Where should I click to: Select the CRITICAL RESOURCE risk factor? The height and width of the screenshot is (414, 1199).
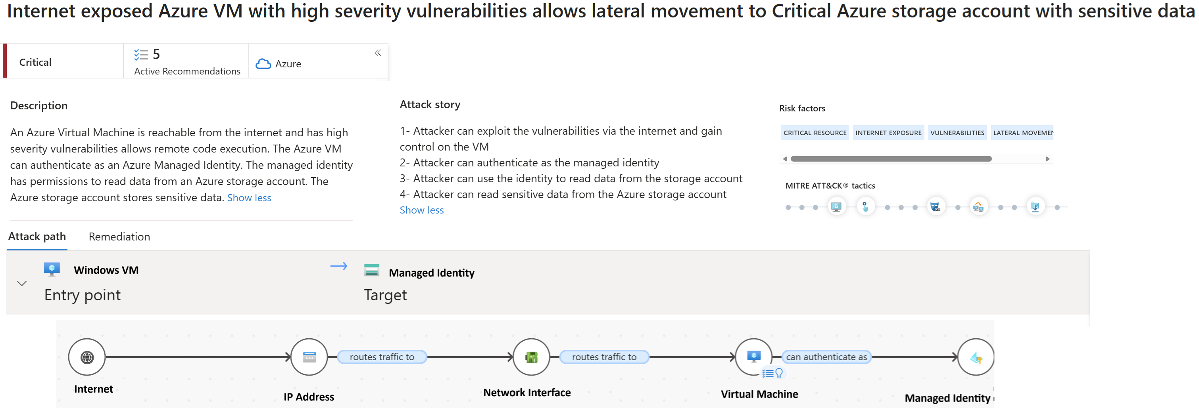(x=815, y=132)
